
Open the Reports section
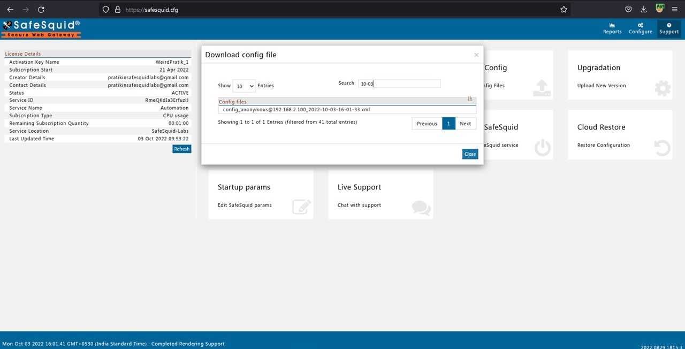click(x=612, y=28)
